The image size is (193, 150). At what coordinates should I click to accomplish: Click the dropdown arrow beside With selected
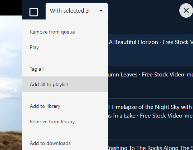pos(101,10)
